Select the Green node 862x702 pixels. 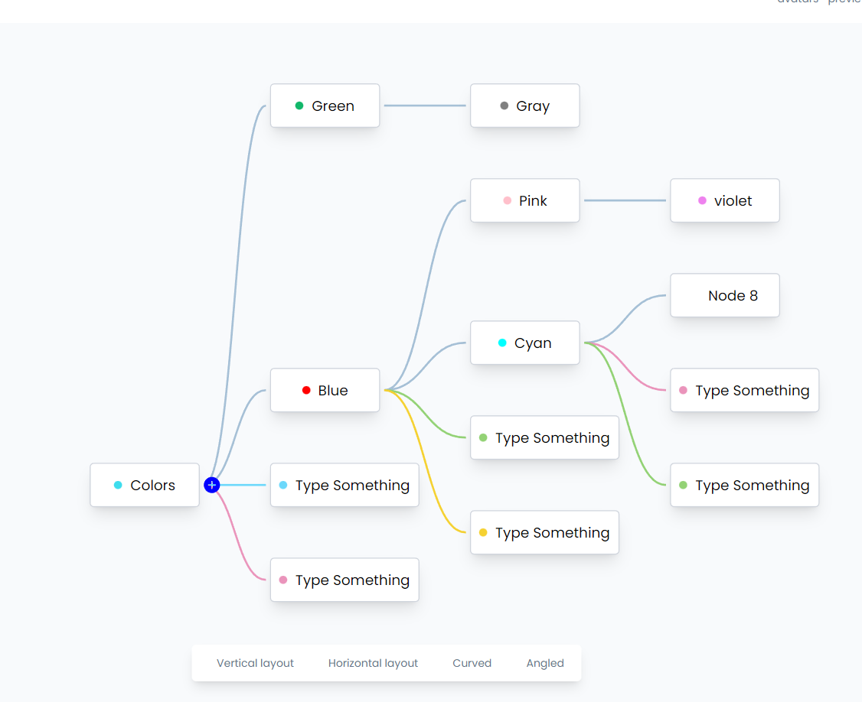325,106
